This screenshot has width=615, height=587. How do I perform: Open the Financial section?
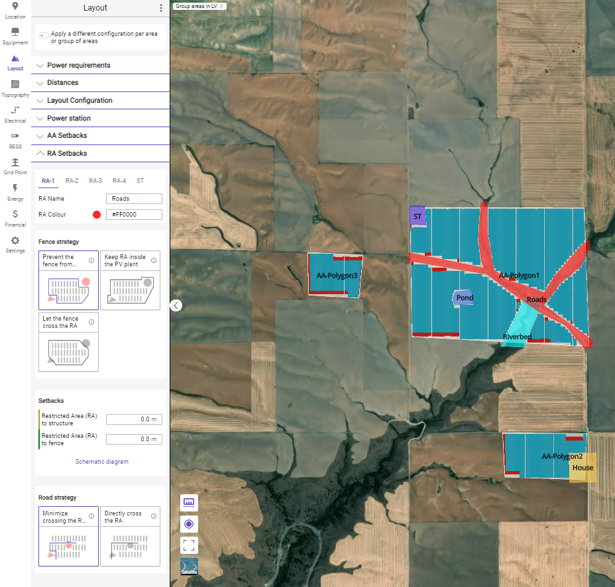15,219
